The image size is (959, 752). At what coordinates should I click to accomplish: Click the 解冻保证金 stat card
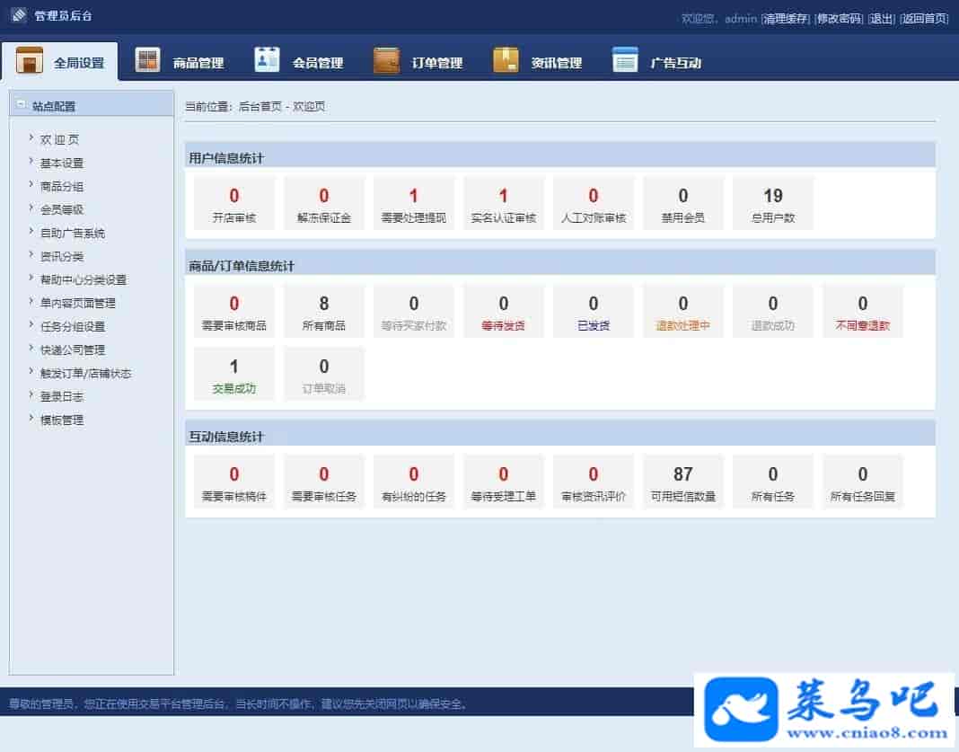pos(324,204)
